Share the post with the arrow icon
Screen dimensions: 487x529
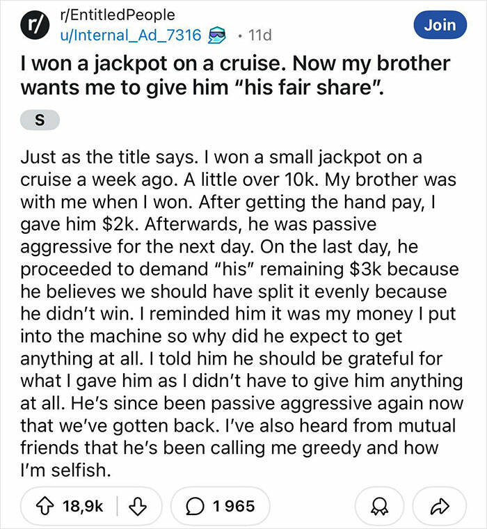tap(438, 505)
